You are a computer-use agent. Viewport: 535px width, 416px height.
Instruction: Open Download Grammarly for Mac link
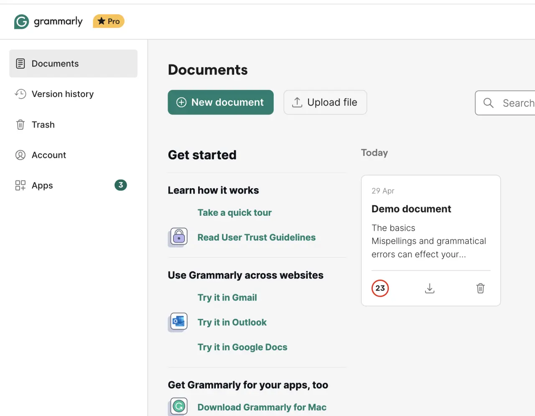click(262, 407)
